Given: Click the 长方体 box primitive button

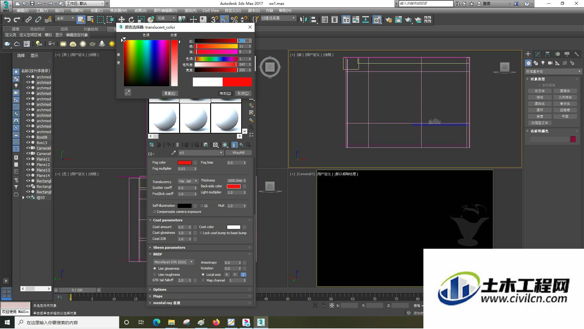Looking at the screenshot, I should tap(540, 91).
